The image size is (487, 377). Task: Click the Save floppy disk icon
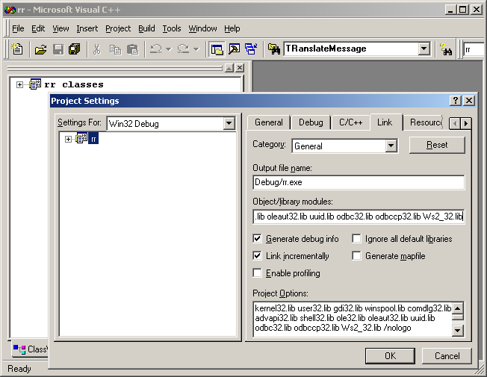pyautogui.click(x=58, y=49)
